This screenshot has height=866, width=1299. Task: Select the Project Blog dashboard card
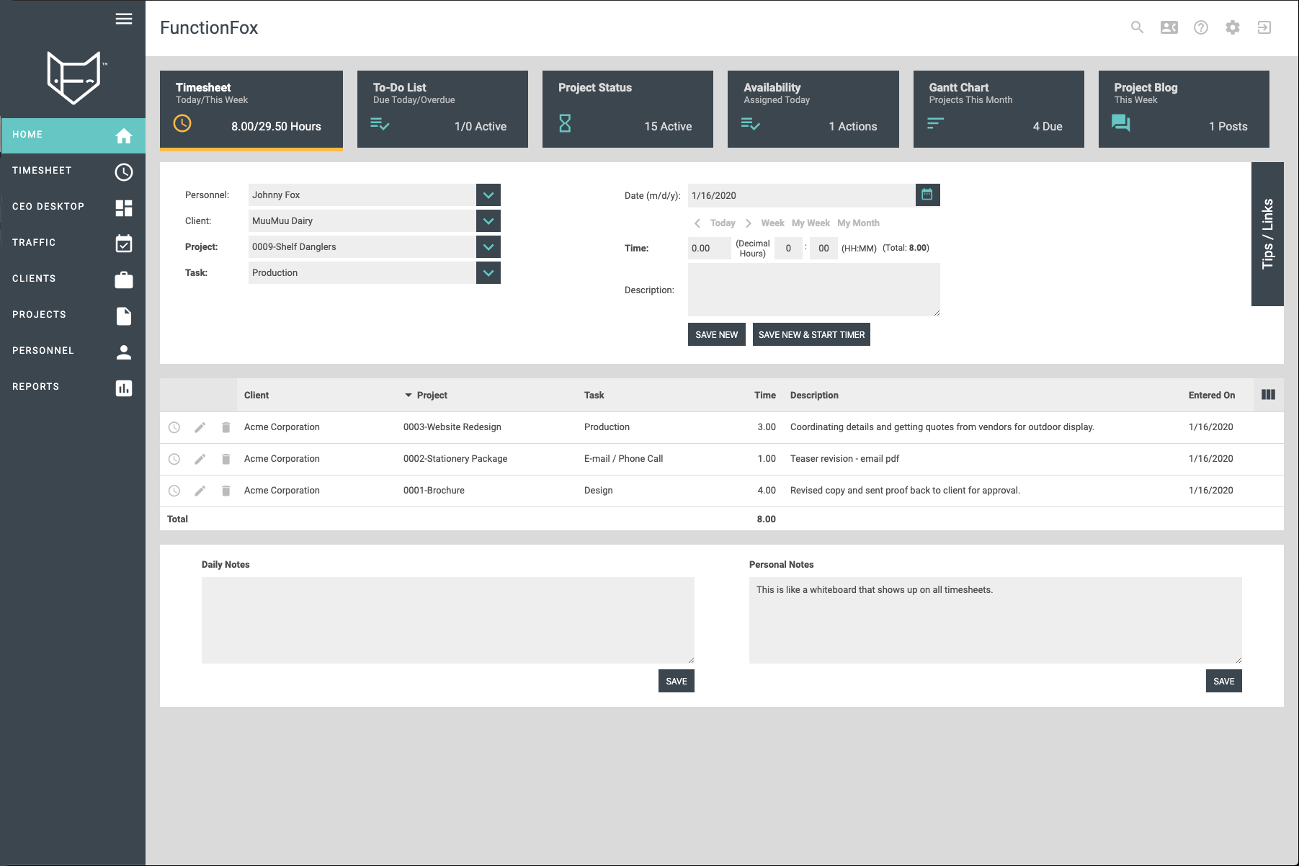pos(1184,110)
